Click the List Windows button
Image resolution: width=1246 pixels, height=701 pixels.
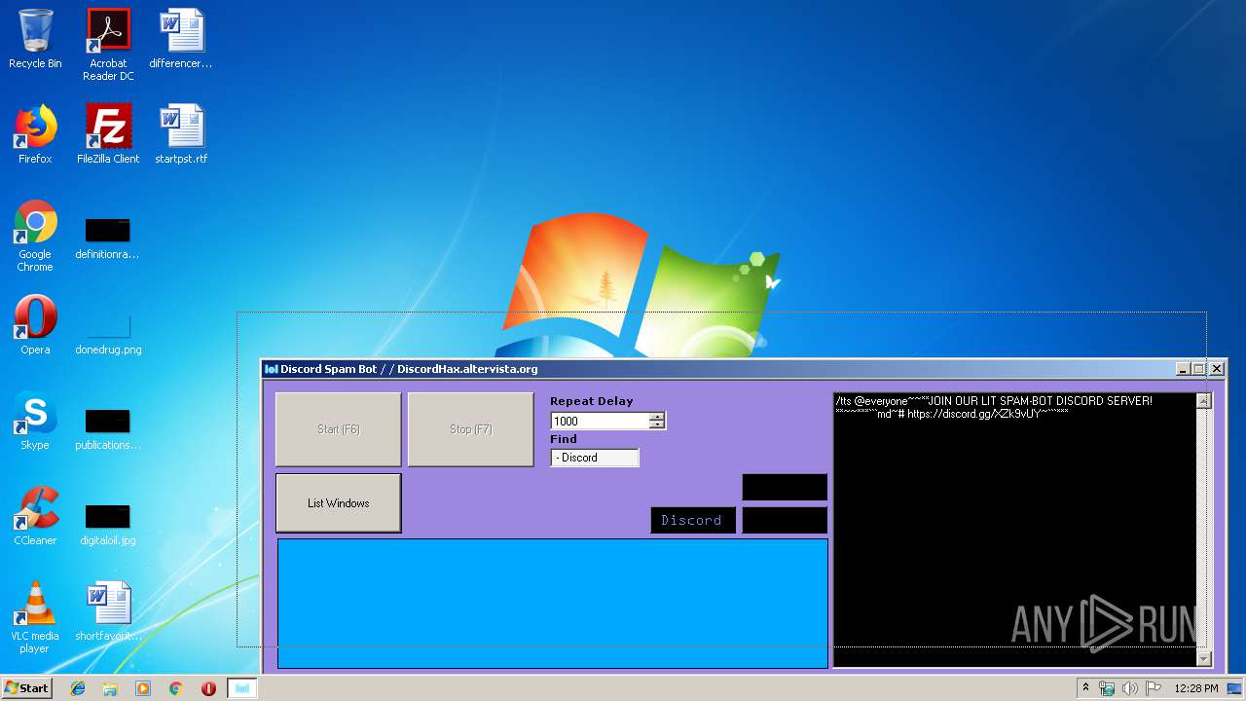click(339, 503)
